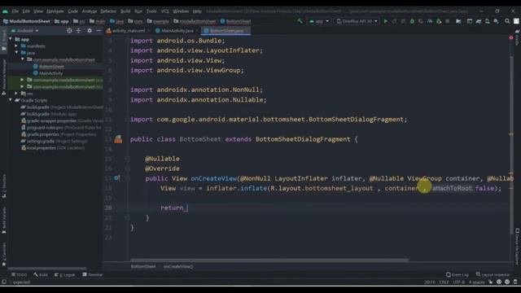The width and height of the screenshot is (521, 293).
Task: Open Build Variants side panel
Action: click(3, 220)
